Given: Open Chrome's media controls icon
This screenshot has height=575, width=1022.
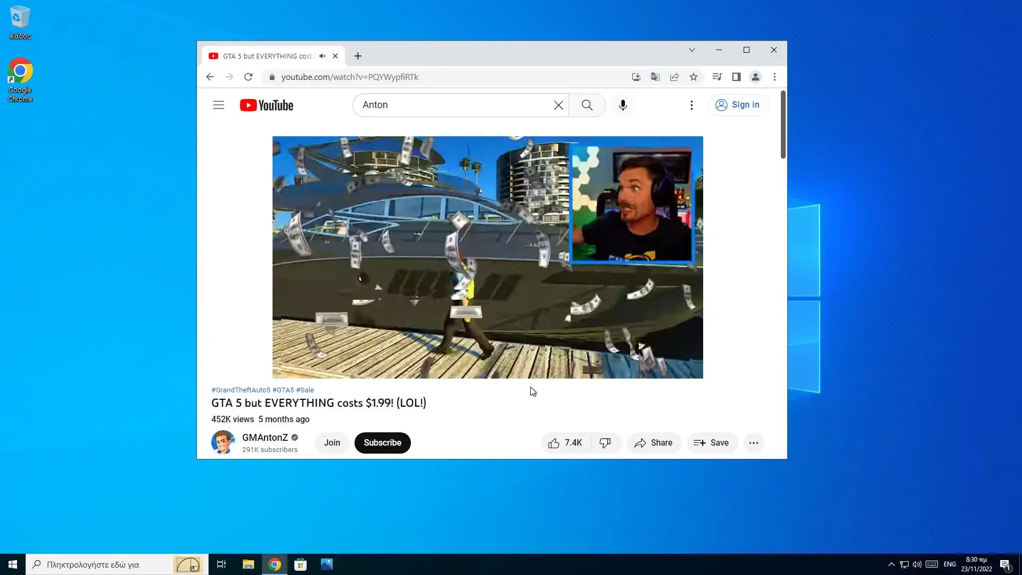Looking at the screenshot, I should [x=716, y=77].
